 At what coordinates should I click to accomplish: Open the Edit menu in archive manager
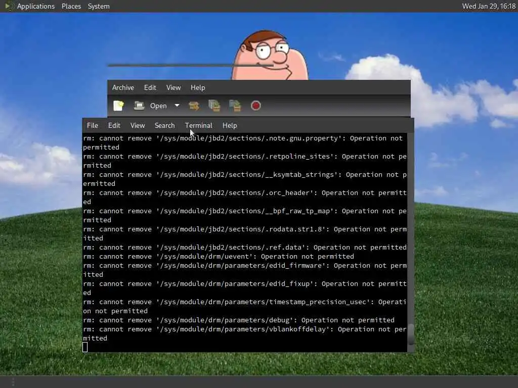pyautogui.click(x=150, y=87)
